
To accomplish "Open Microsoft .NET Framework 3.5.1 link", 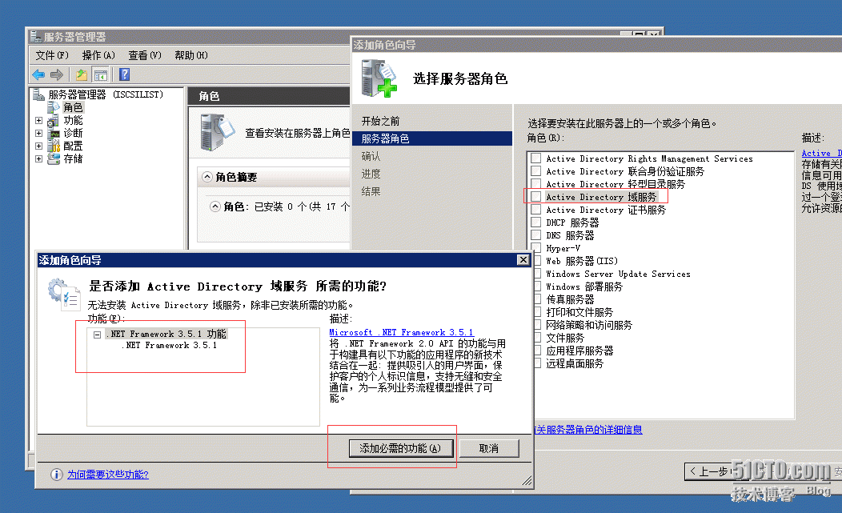I will click(x=401, y=332).
